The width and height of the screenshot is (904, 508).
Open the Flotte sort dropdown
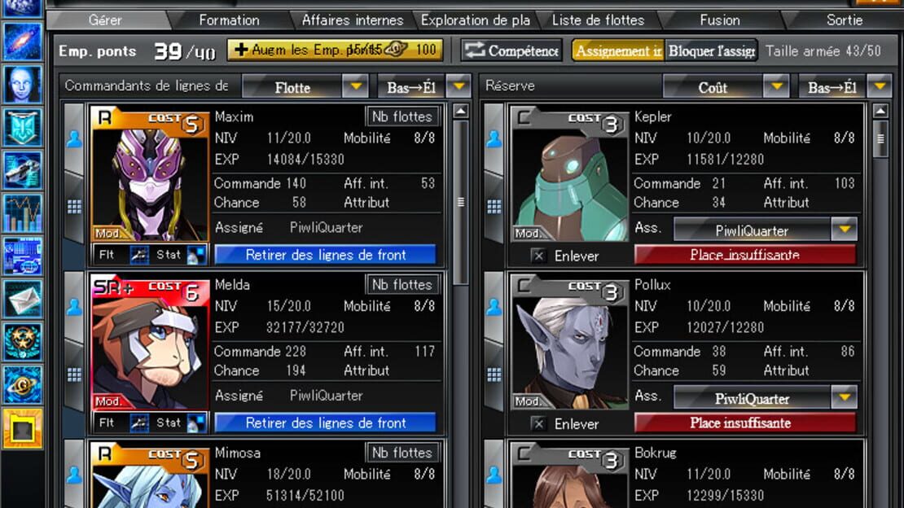(x=305, y=87)
